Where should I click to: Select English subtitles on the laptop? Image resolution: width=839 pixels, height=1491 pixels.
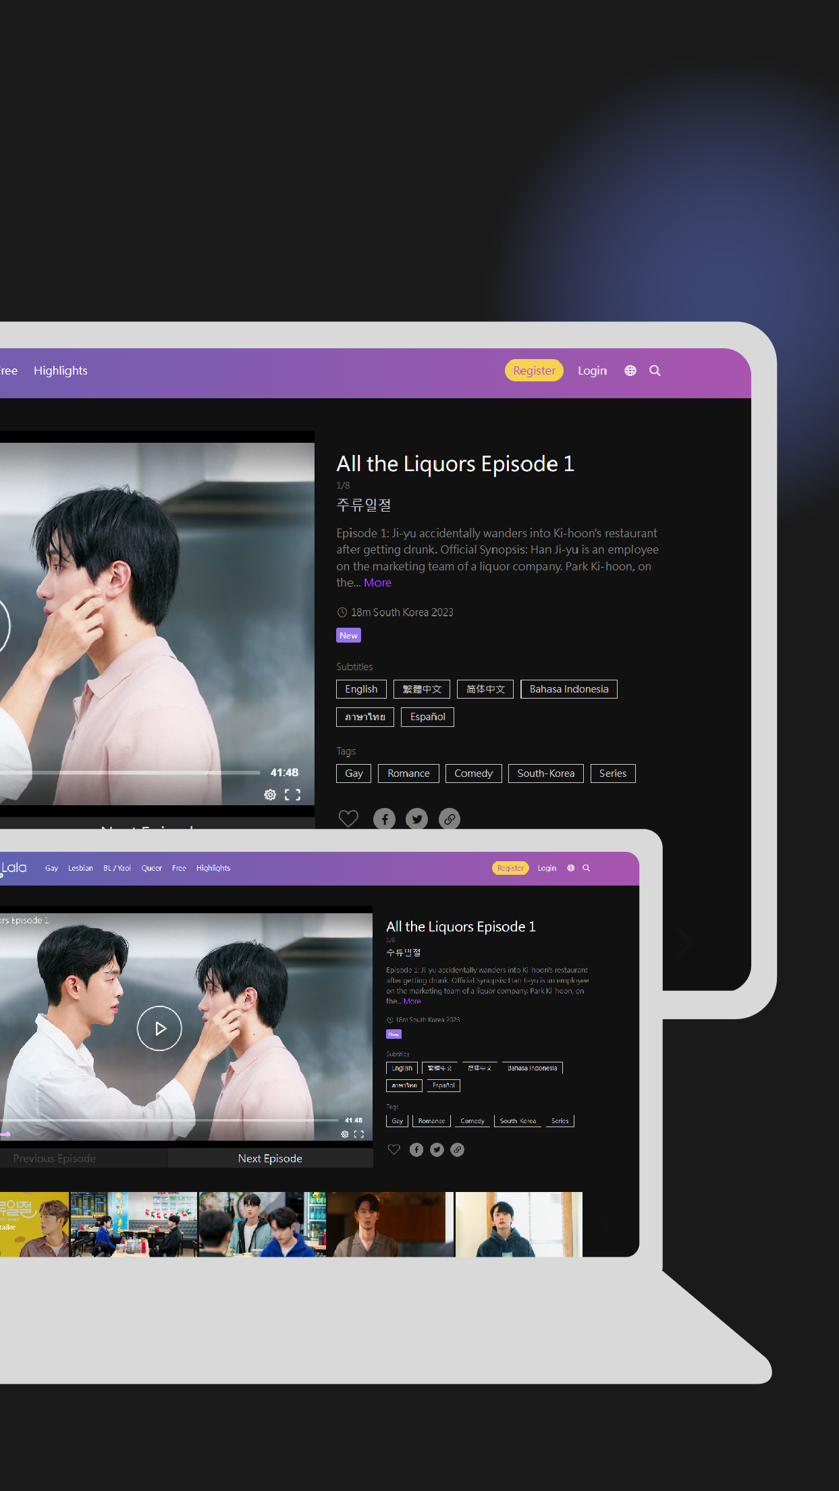402,1068
